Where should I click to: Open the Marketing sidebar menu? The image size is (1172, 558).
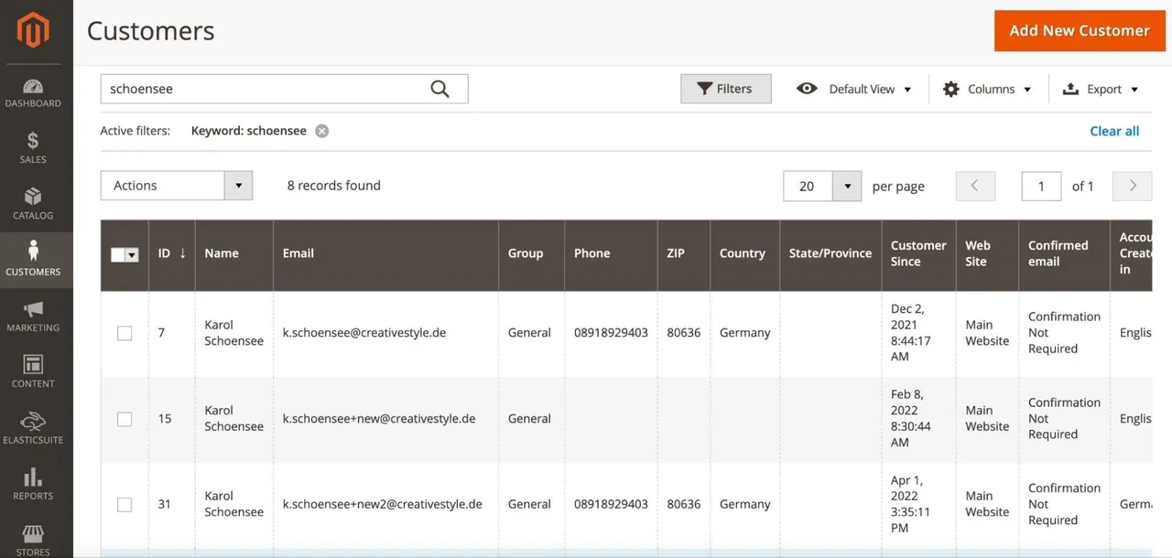click(33, 317)
